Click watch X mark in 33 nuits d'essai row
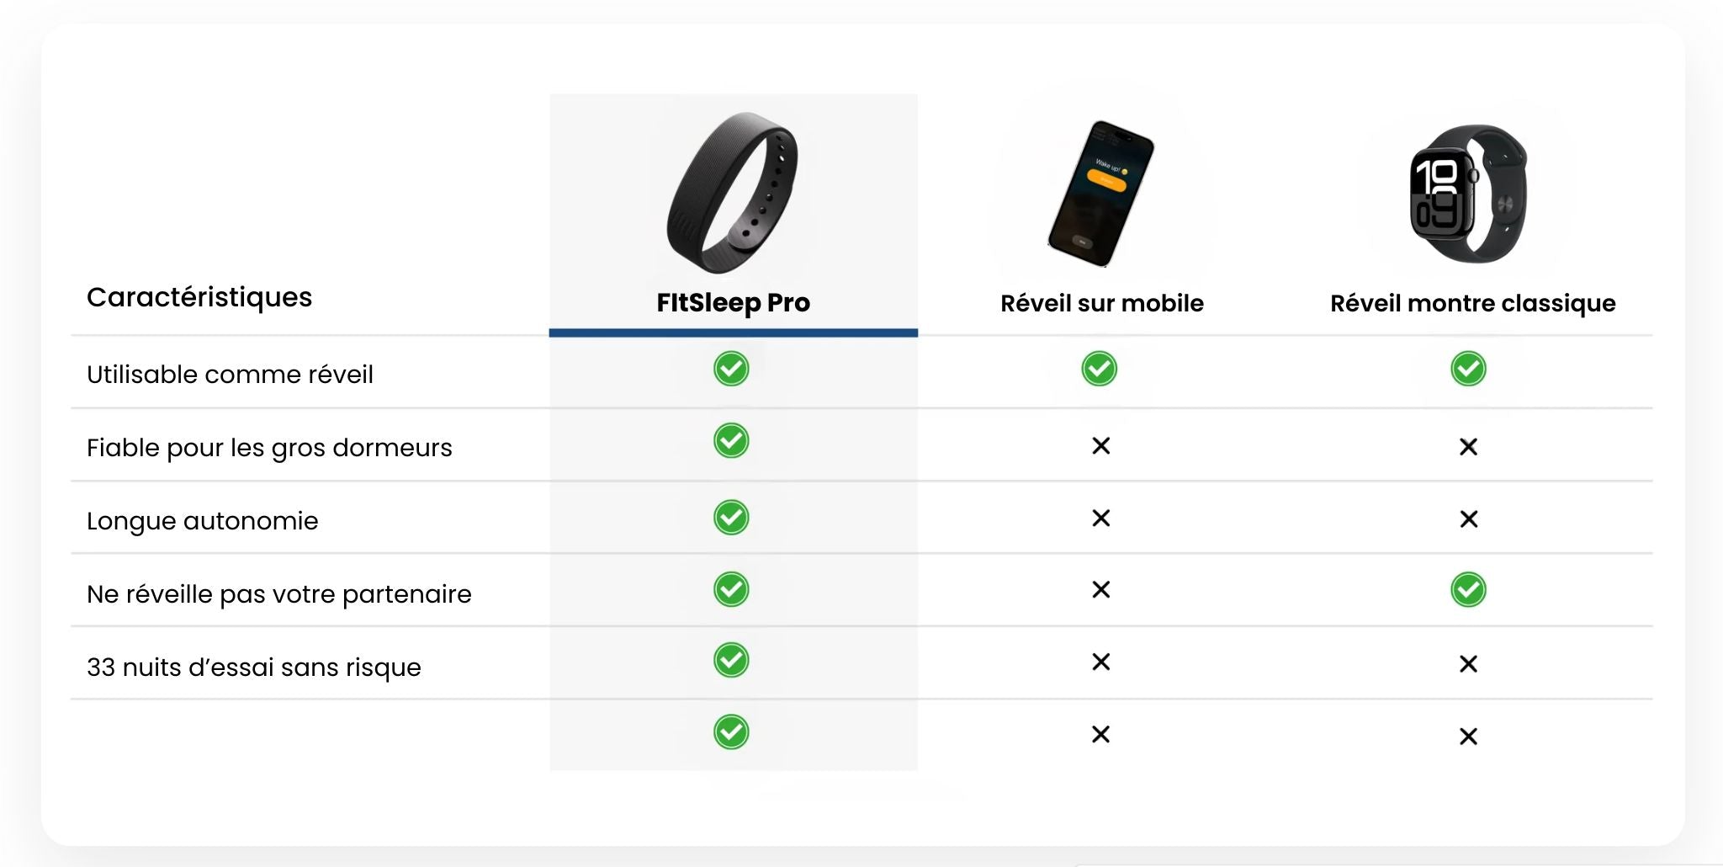 click(x=1468, y=664)
